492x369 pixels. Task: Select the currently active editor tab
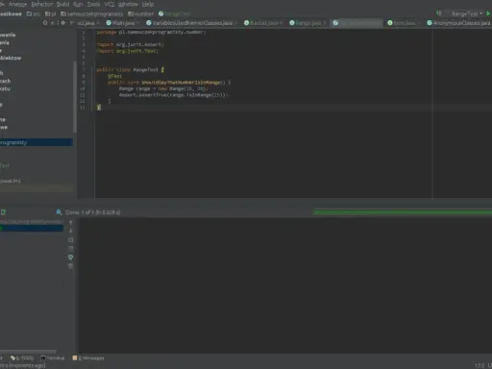click(357, 23)
